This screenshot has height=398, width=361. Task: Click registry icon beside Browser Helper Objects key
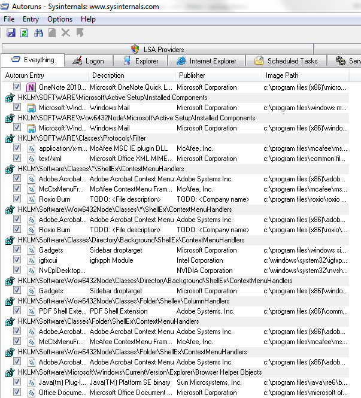click(10, 372)
